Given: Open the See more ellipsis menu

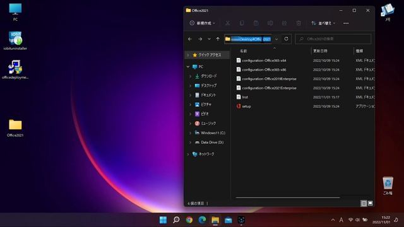Looking at the screenshot, I should (x=346, y=23).
